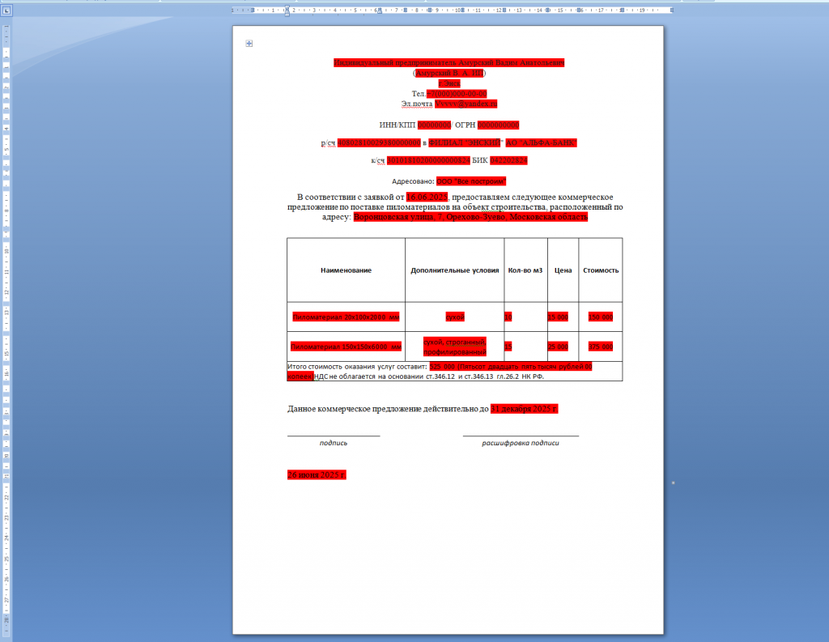This screenshot has height=642, width=829.
Task: Click 'НДС не облагается' tax note
Action: (x=344, y=376)
